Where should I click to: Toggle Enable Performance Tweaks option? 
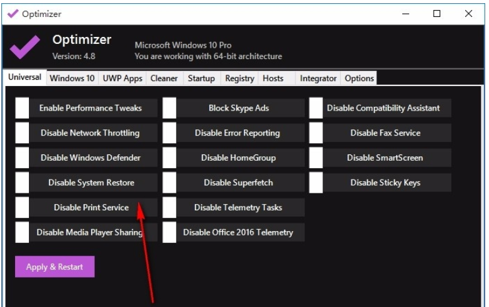point(22,108)
